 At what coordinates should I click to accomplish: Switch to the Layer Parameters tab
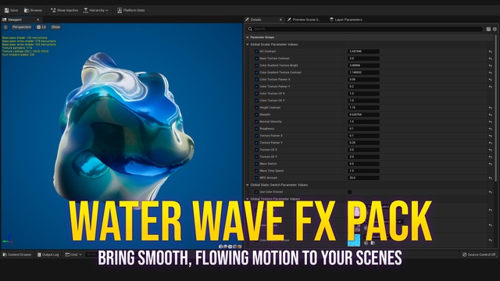(346, 20)
